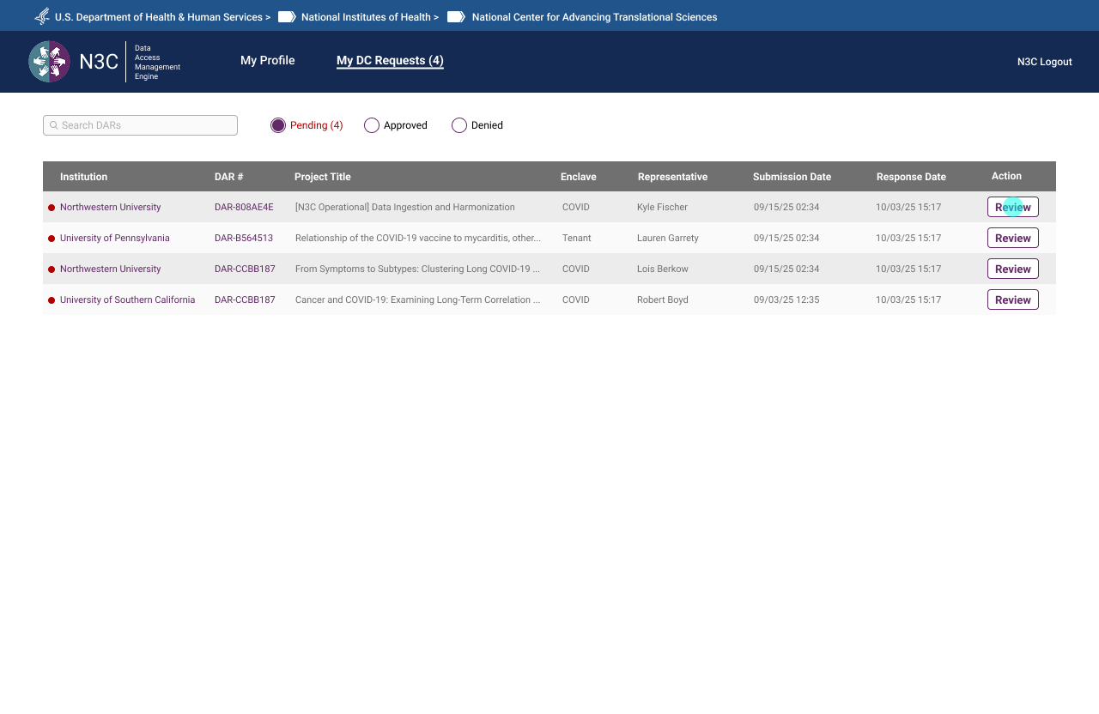Click the red status dot for University of Southern California
The height and width of the screenshot is (714, 1099).
coord(52,300)
